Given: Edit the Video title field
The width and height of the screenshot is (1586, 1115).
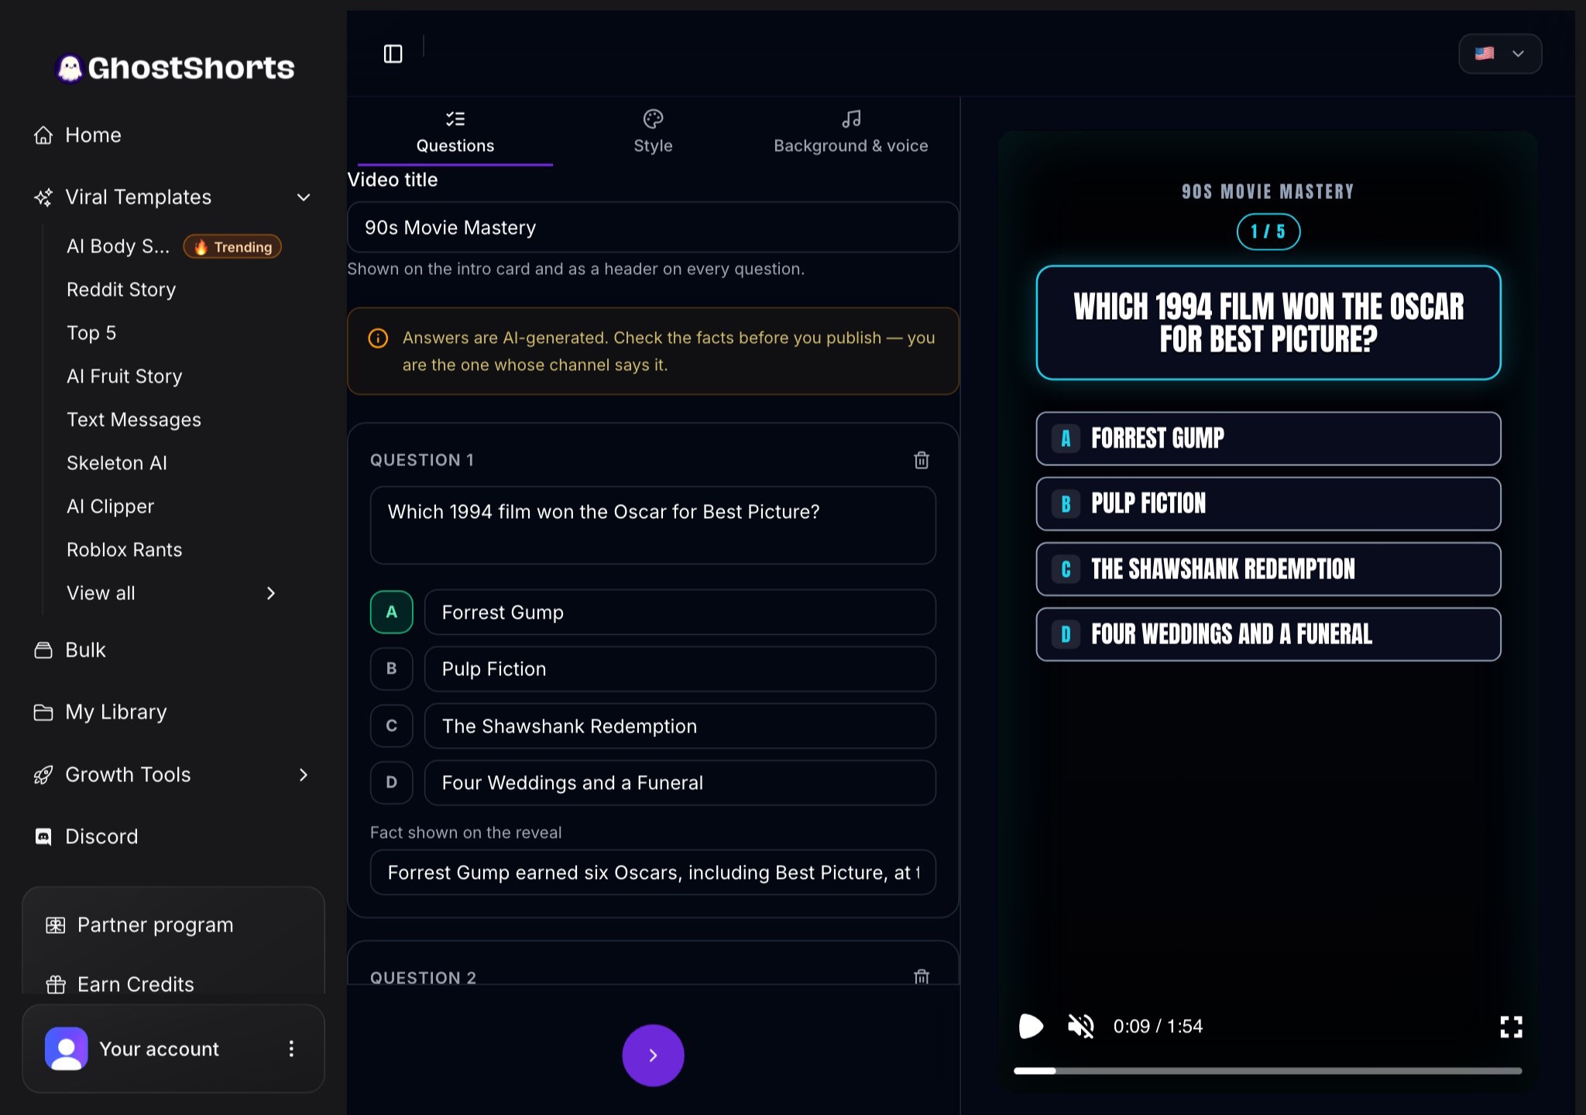Looking at the screenshot, I should coord(653,227).
